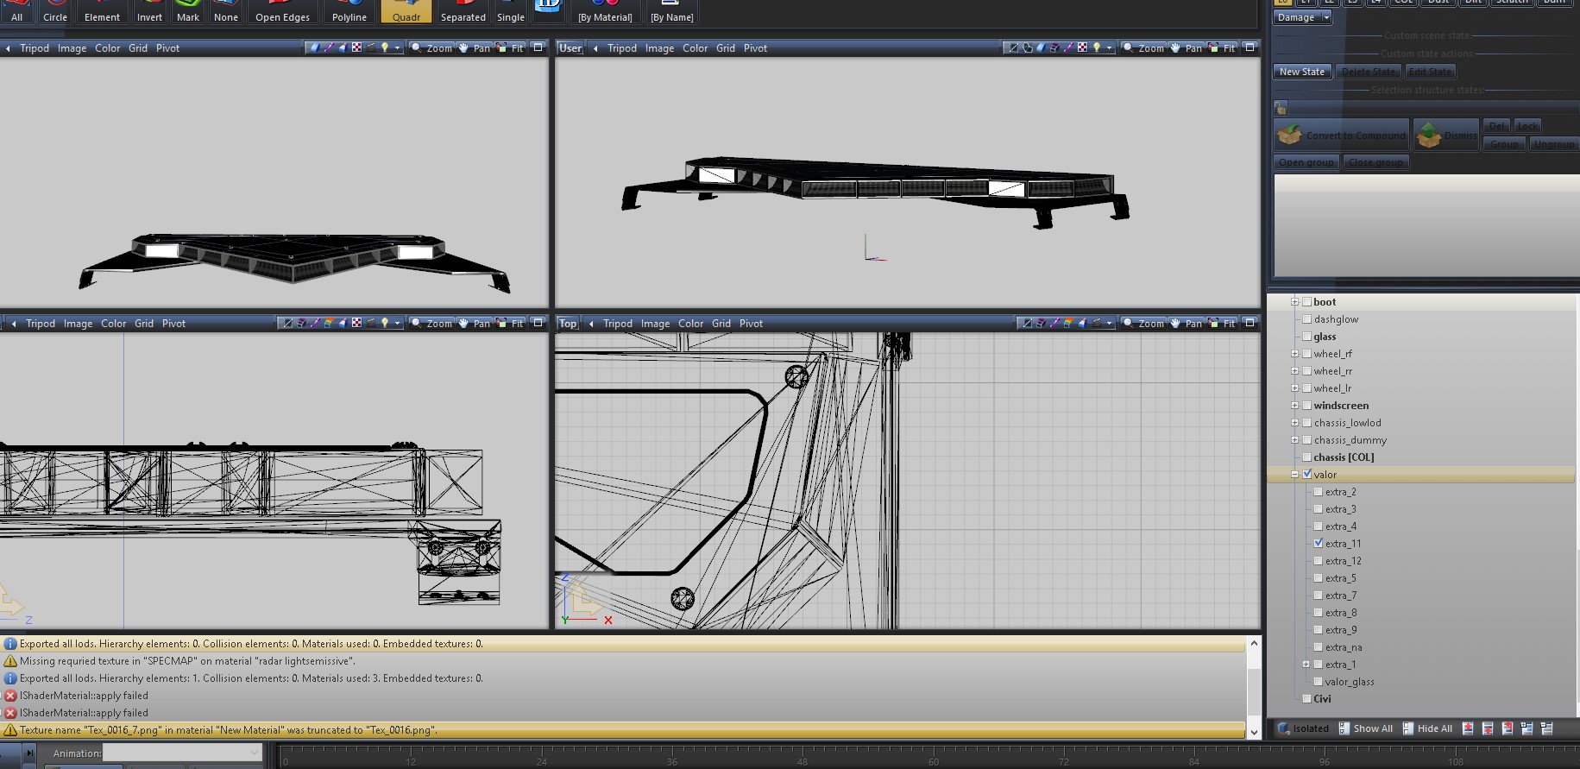Click the New State button

pyautogui.click(x=1301, y=72)
